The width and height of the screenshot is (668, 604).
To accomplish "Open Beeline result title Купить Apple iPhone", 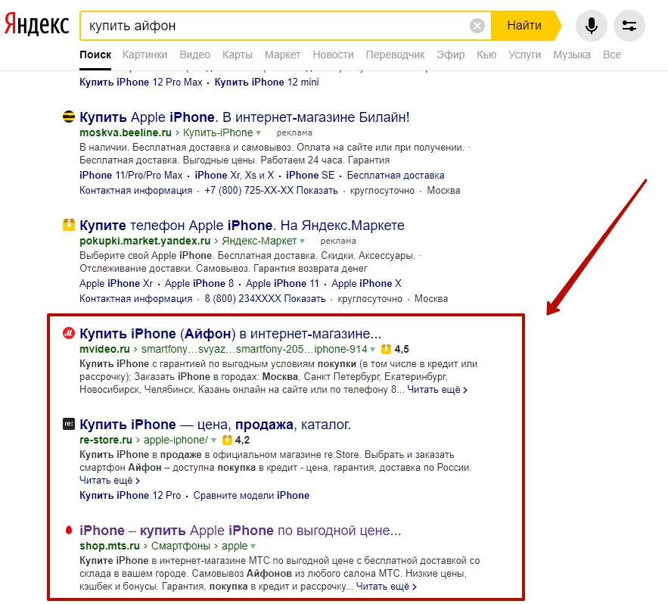I will 244,117.
